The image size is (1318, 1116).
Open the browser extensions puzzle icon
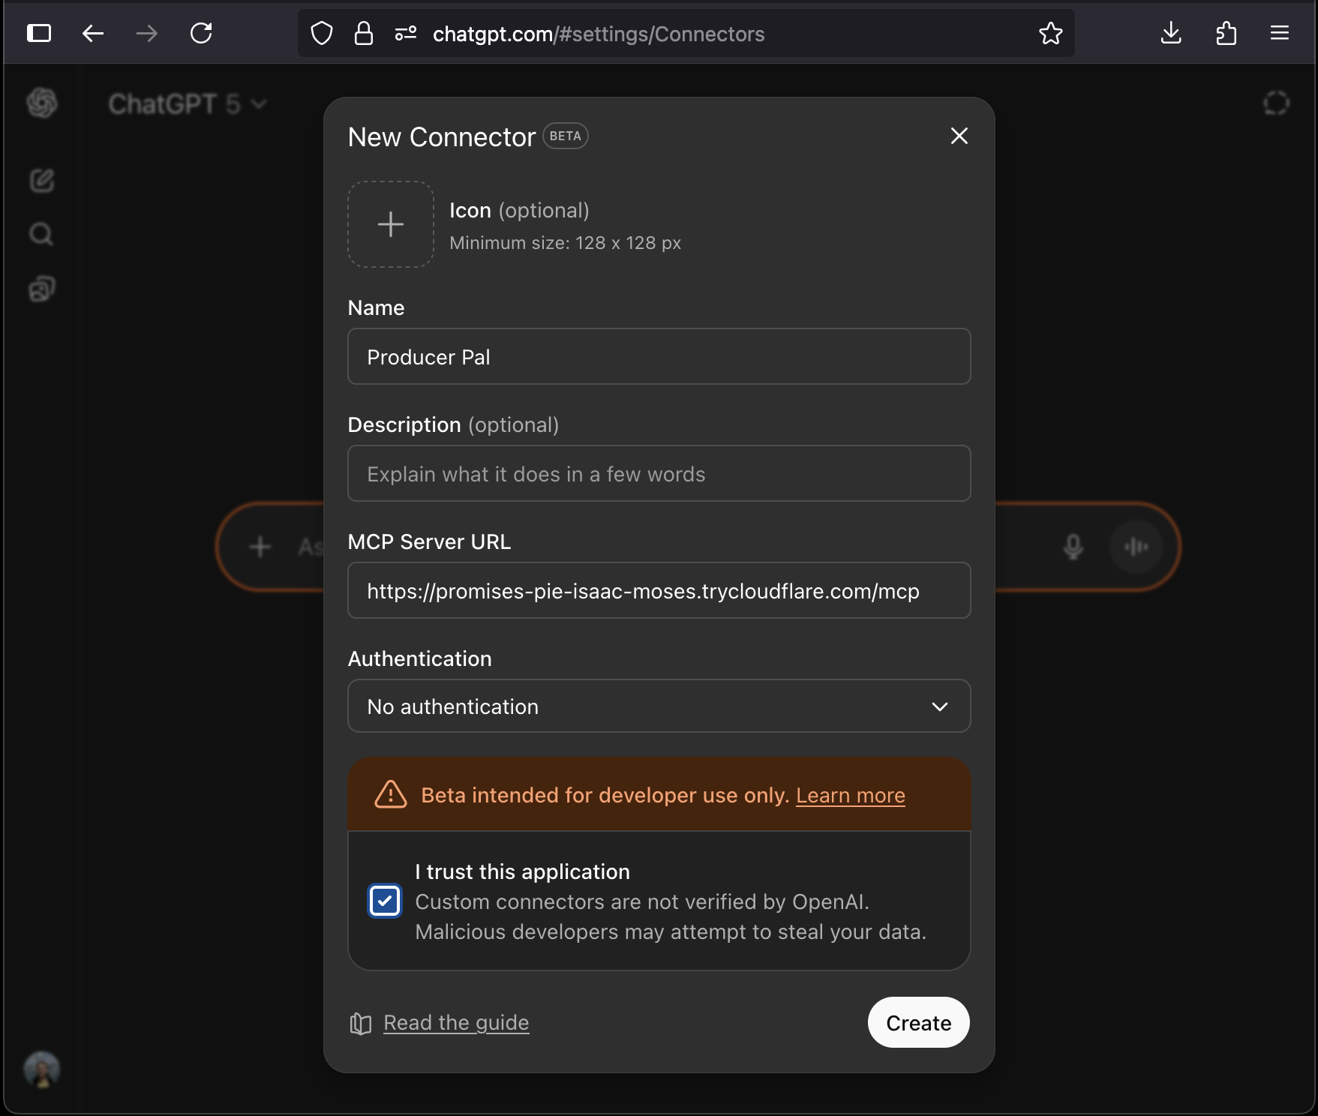pyautogui.click(x=1226, y=33)
